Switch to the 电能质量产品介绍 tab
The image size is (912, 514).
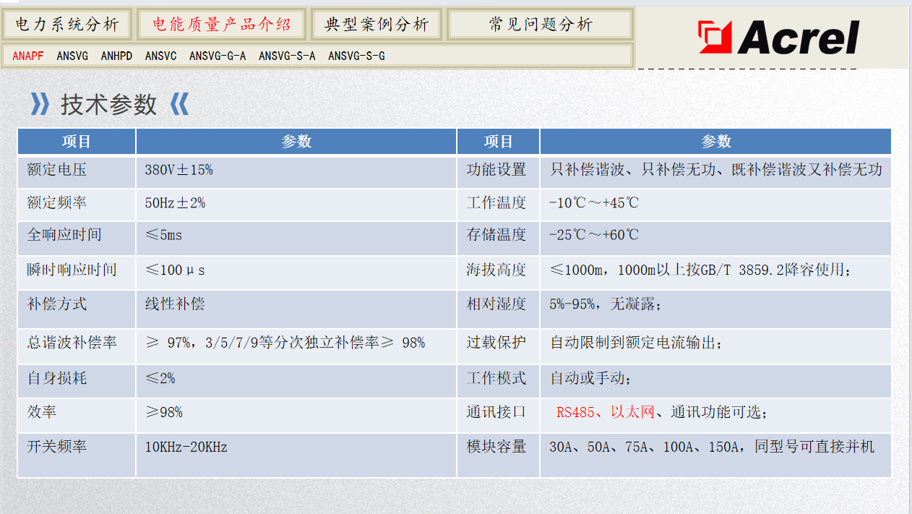click(221, 25)
